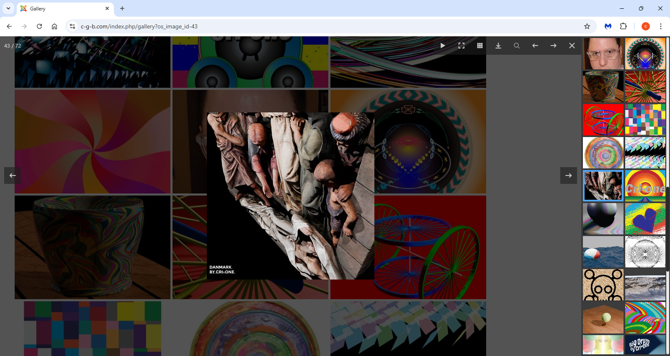This screenshot has width=670, height=356.
Task: Open the swirled cup thumbnail in sidebar
Action: click(603, 86)
